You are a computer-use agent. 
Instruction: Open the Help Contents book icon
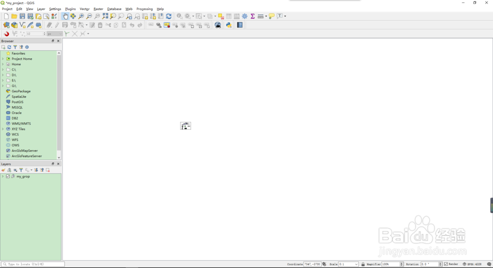tap(240, 25)
